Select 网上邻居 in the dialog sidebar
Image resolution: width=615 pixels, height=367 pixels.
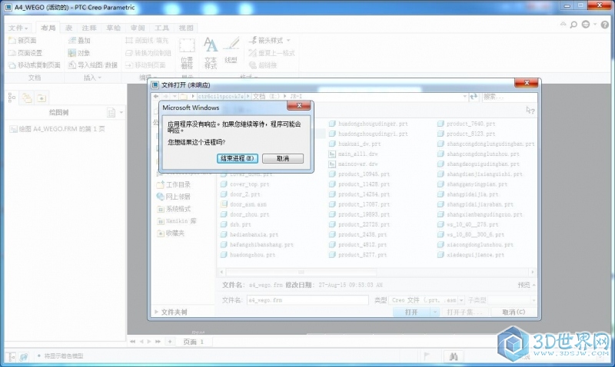point(174,197)
